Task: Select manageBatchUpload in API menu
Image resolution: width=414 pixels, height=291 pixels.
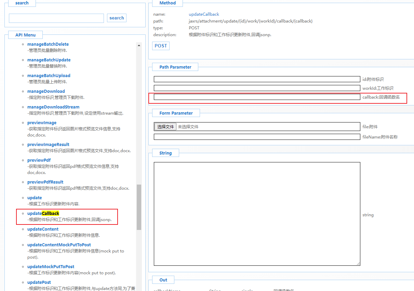Action: point(49,76)
